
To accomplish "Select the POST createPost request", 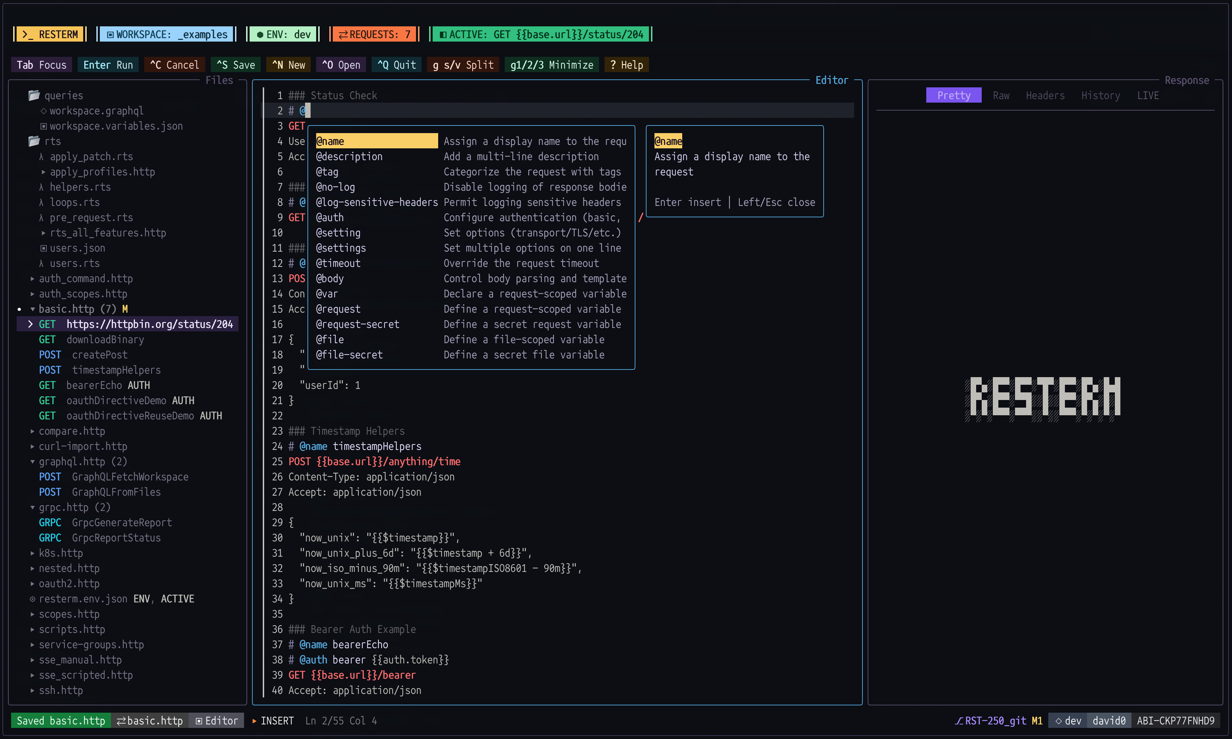I will click(x=83, y=355).
